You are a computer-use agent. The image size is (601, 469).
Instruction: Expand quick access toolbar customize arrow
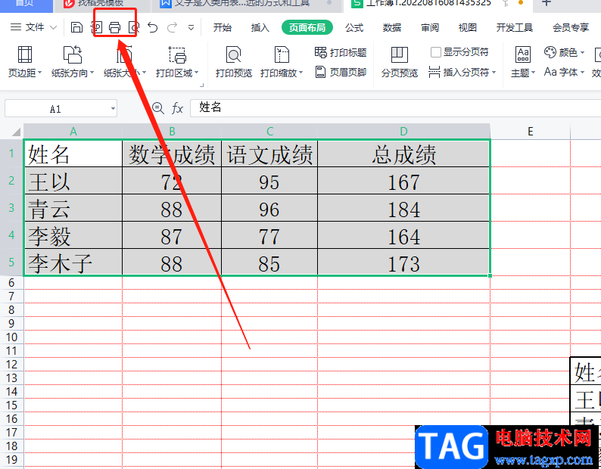coord(191,27)
